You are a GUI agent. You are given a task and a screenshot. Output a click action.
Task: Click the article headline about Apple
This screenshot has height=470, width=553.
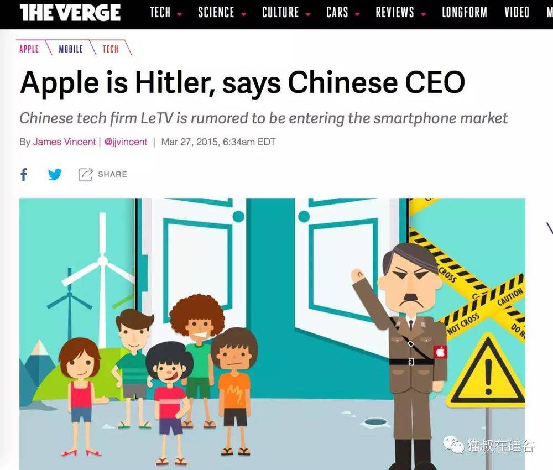coord(243,82)
